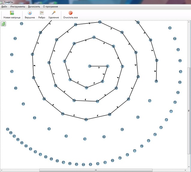Select graph vertex 40

pyautogui.click(x=104, y=137)
